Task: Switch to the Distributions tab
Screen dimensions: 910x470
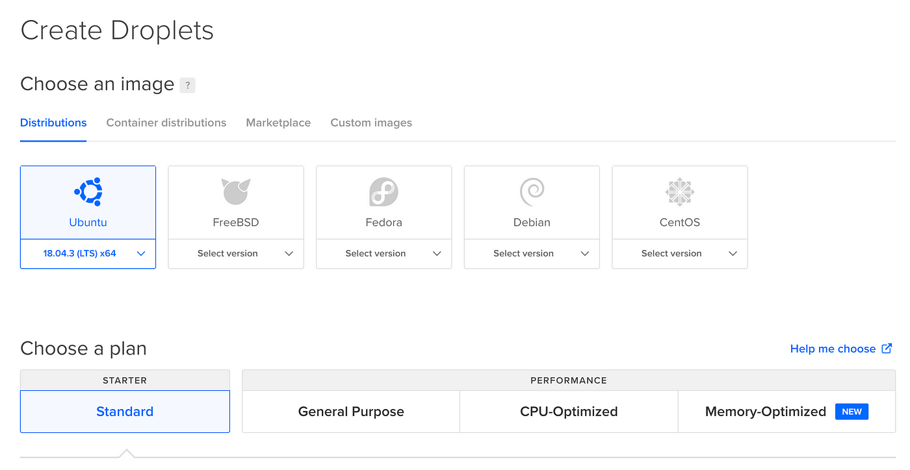Action: tap(53, 123)
